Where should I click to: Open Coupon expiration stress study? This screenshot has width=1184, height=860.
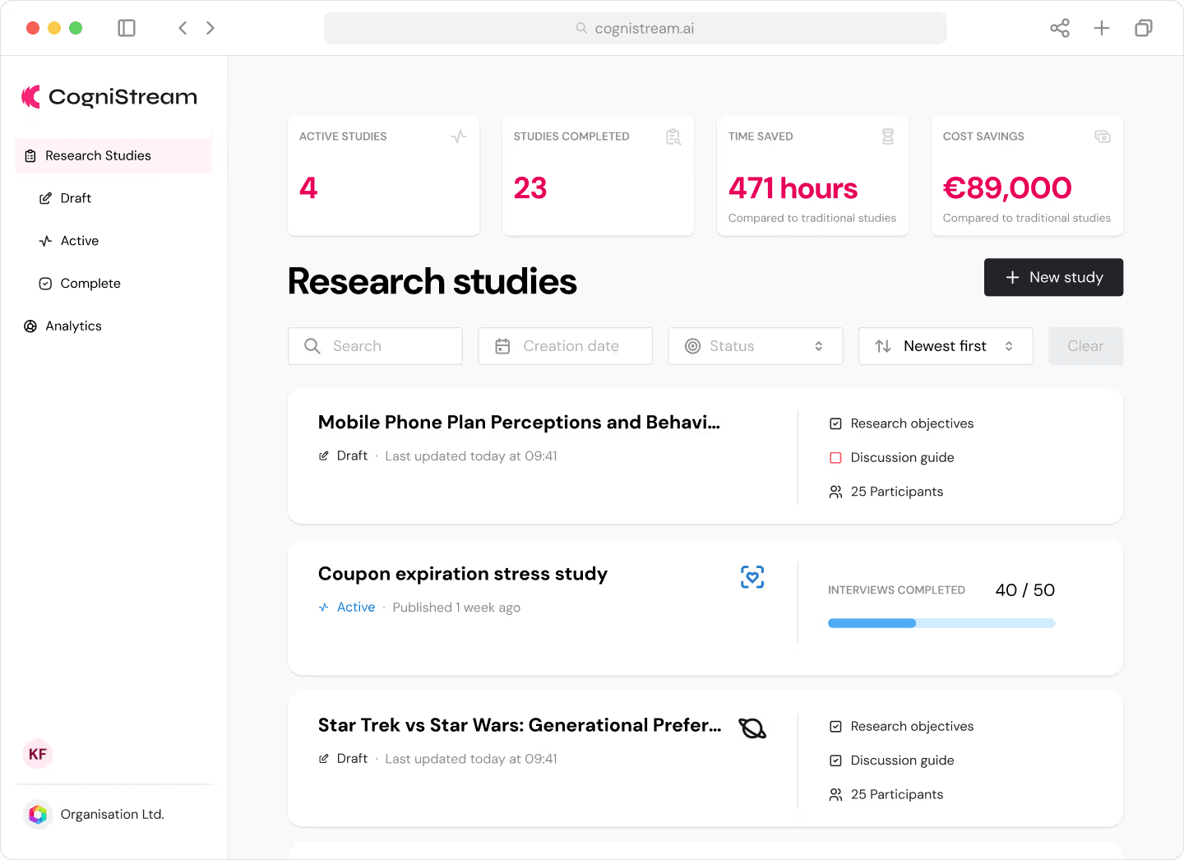coord(463,574)
